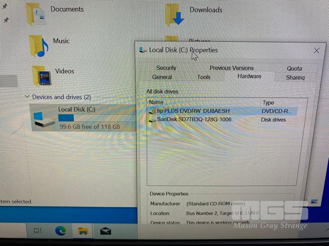The width and height of the screenshot is (329, 246).
Task: Sort the drive list by Name column
Action: pos(156,102)
